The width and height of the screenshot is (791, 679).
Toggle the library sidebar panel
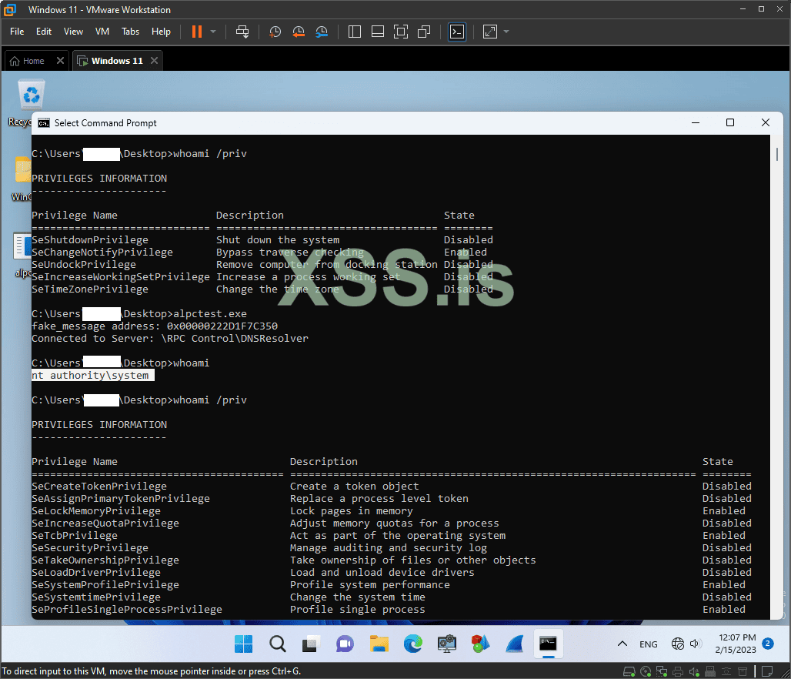click(x=355, y=32)
